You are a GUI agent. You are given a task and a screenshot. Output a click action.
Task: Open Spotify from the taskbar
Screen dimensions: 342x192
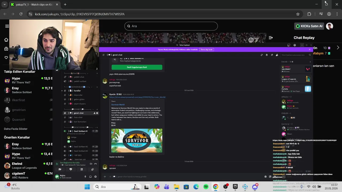point(206,187)
